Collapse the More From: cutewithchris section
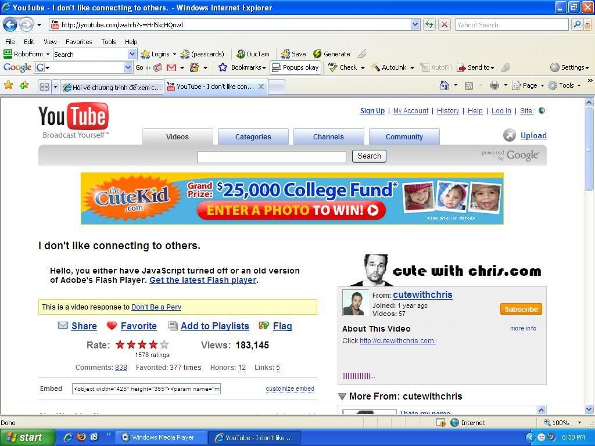This screenshot has width=595, height=446. (x=342, y=396)
